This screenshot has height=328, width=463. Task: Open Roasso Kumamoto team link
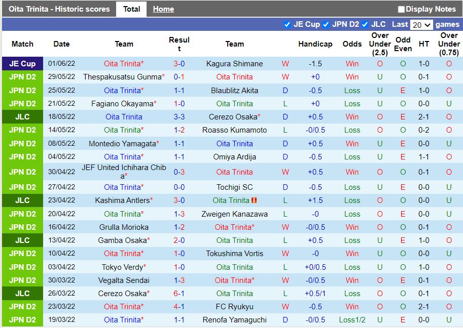click(234, 130)
